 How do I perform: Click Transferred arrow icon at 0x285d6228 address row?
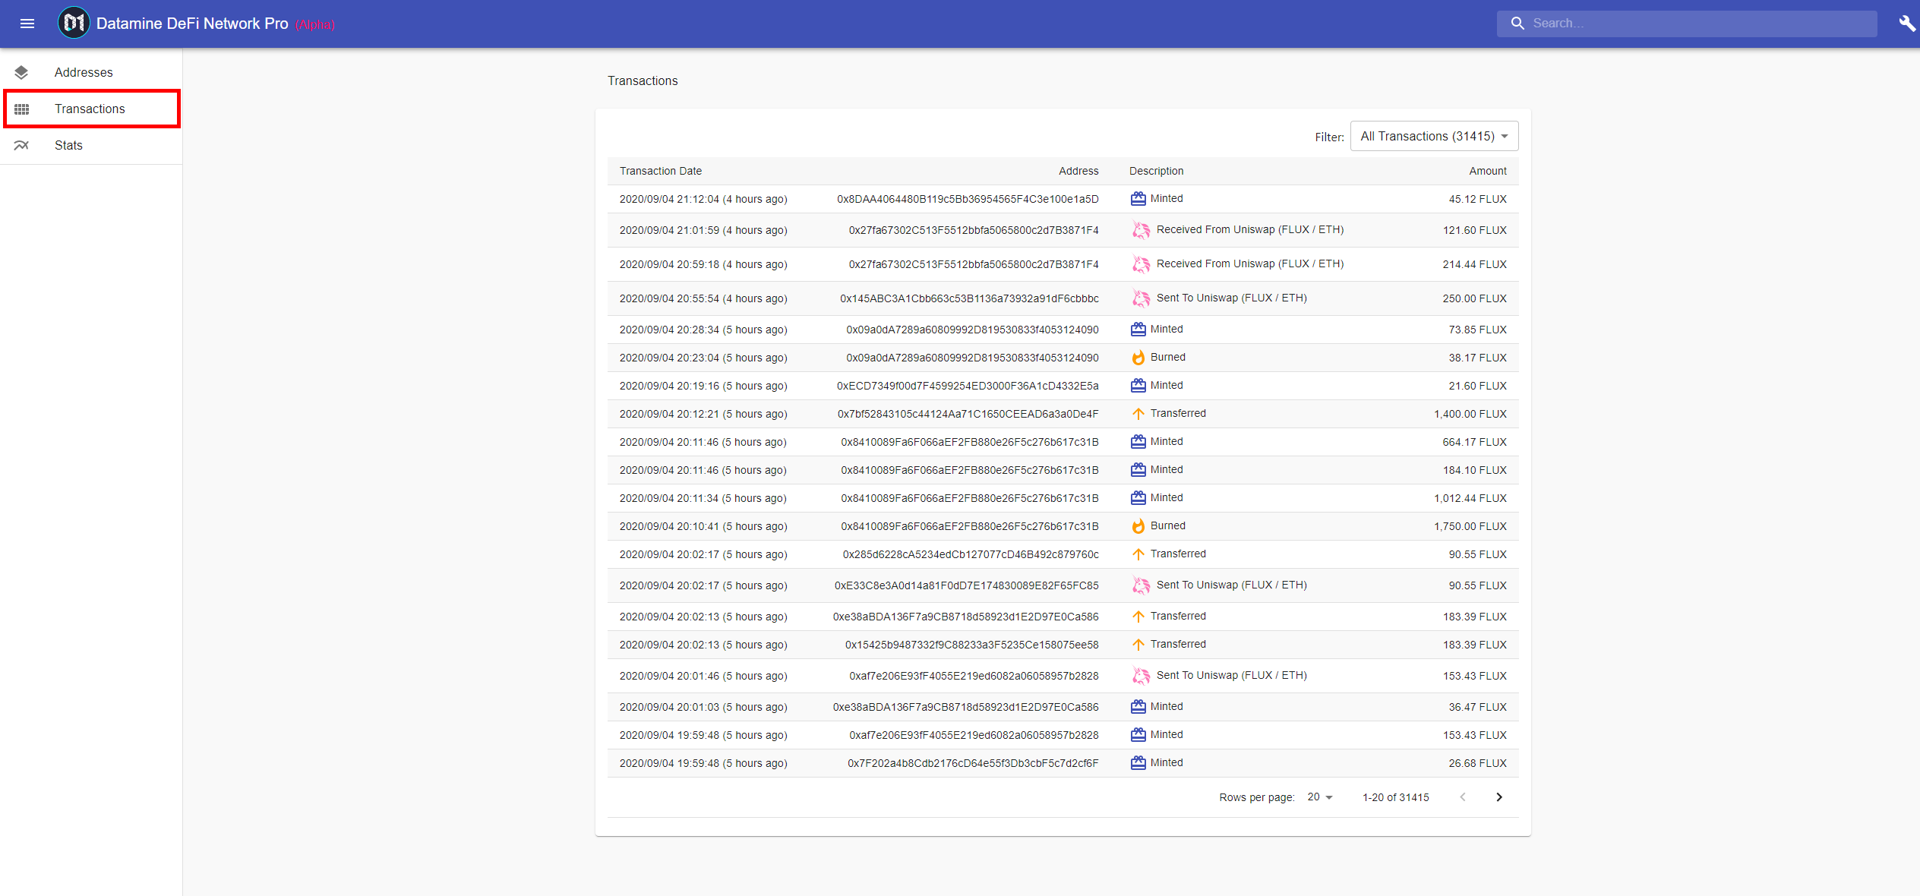(1138, 554)
